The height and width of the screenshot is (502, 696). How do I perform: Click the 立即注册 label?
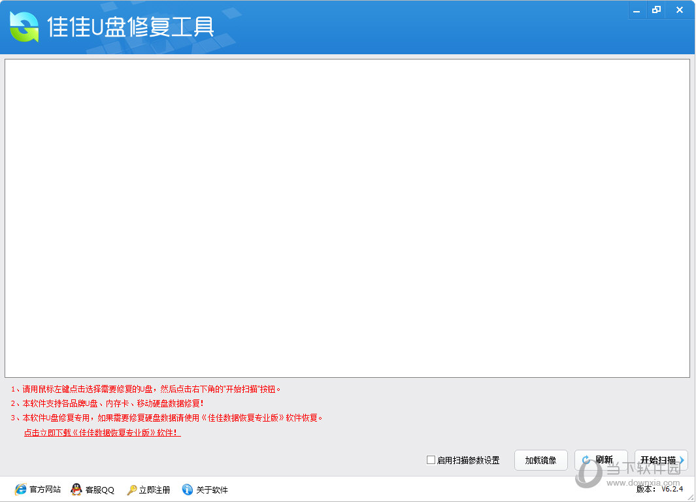[x=154, y=490]
